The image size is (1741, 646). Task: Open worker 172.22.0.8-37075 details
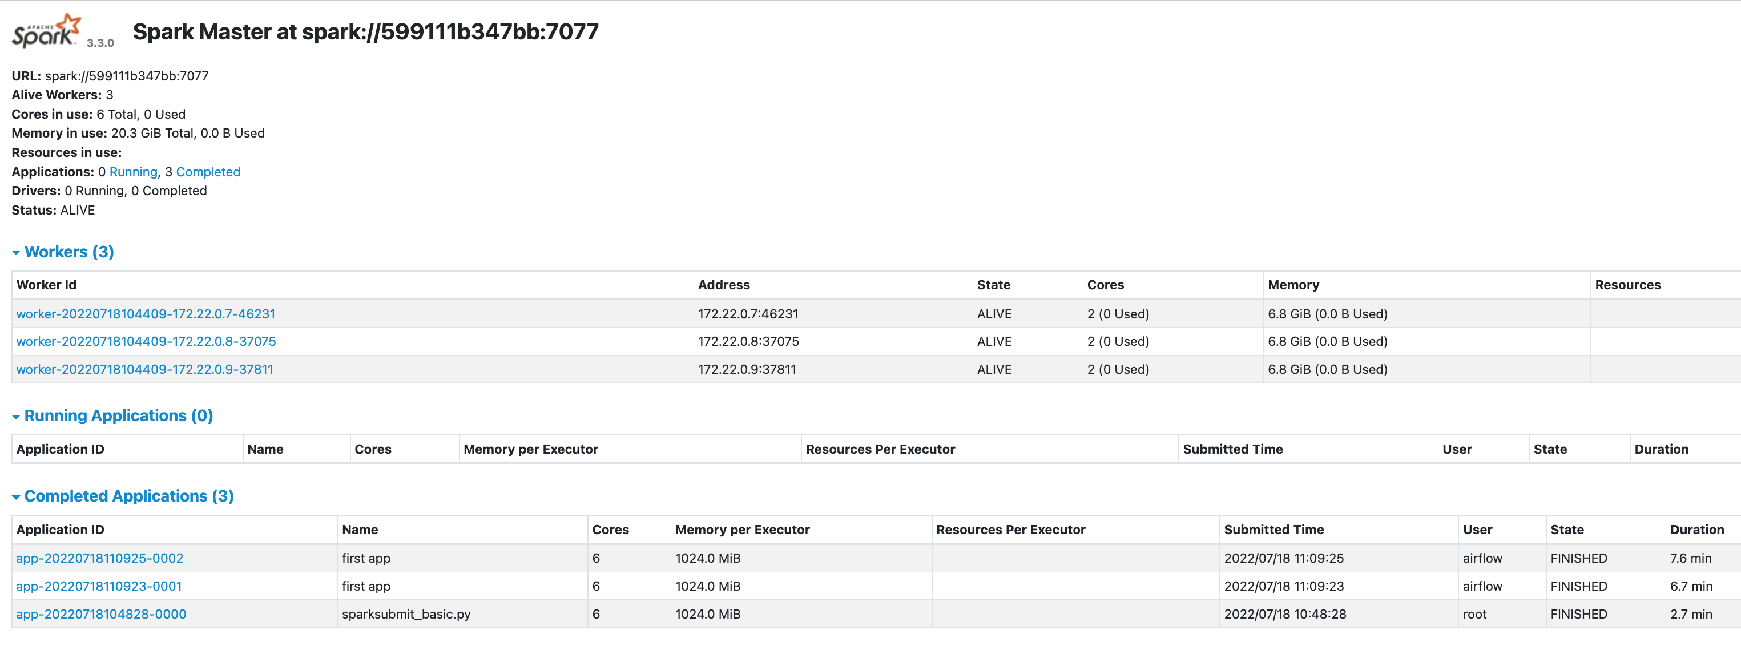(x=146, y=341)
